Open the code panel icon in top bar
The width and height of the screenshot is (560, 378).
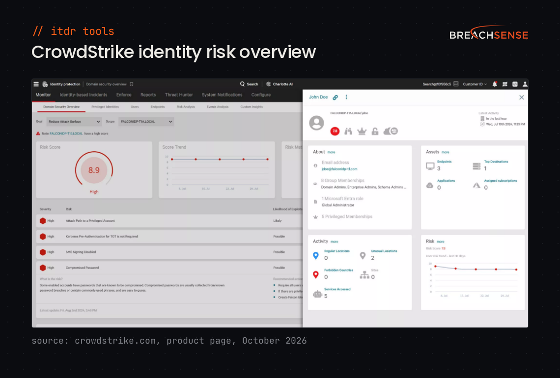click(515, 84)
